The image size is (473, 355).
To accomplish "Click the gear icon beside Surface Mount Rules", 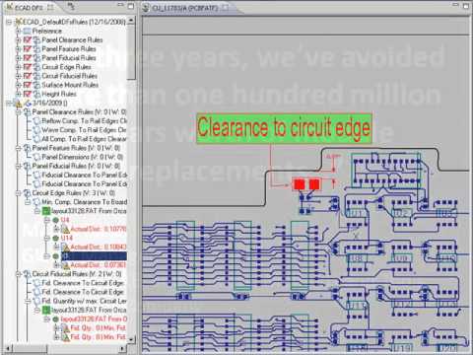I will (36, 85).
